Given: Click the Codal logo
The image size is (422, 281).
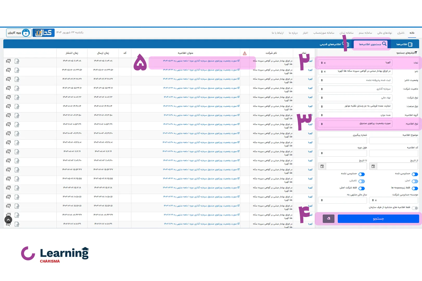Looking at the screenshot, I should 43,33.
